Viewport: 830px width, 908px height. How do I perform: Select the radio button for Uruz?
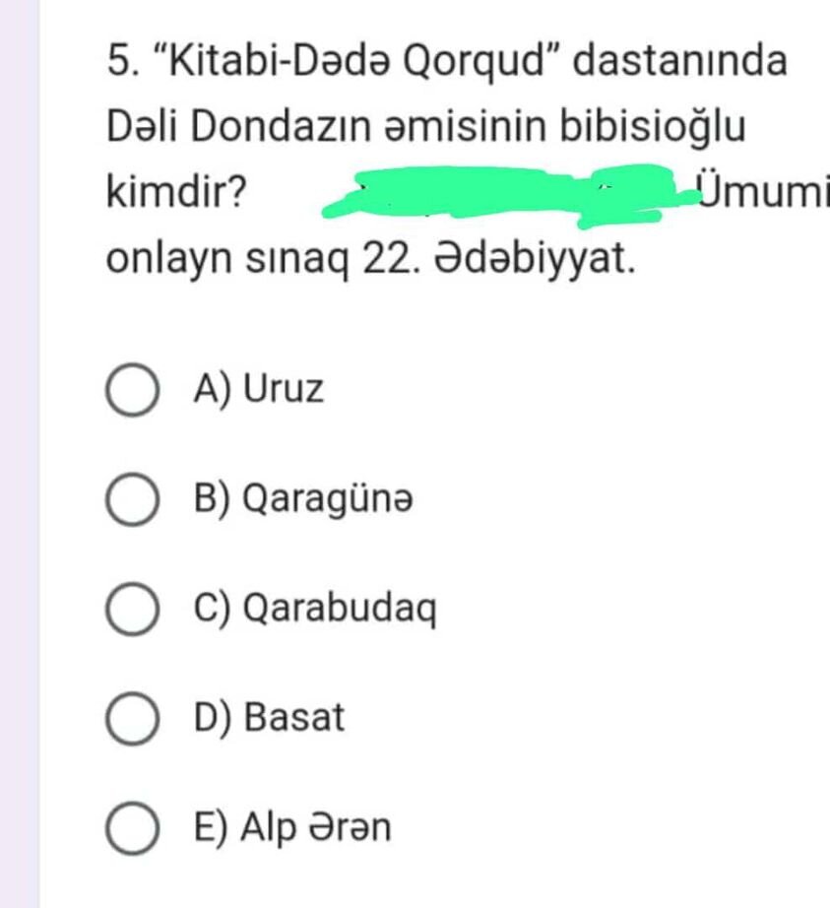(132, 391)
